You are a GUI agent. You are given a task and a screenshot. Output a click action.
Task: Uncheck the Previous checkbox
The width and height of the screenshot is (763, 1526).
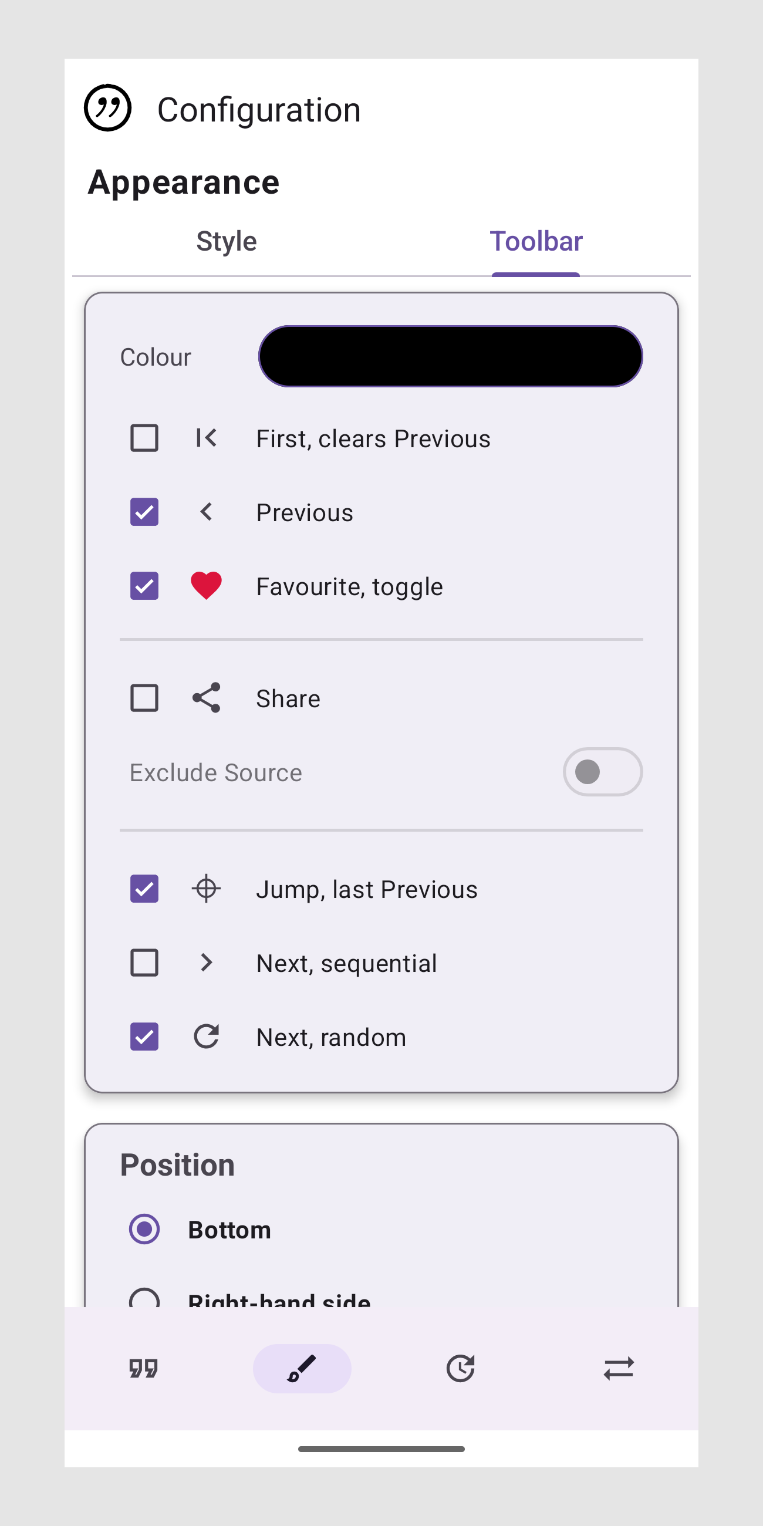[x=144, y=512]
